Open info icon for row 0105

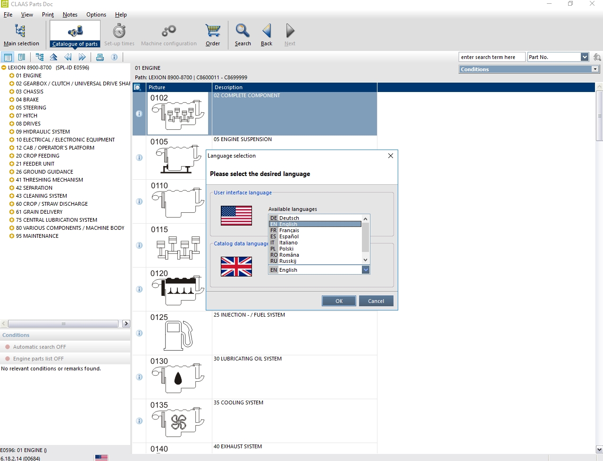coord(139,158)
